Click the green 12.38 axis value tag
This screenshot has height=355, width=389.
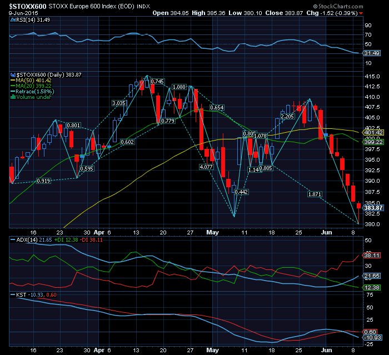372,288
